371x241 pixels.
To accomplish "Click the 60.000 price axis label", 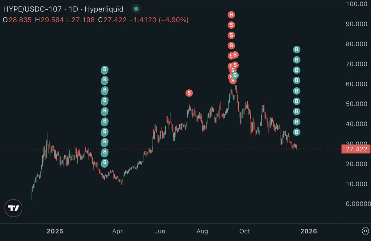I will click(x=357, y=84).
